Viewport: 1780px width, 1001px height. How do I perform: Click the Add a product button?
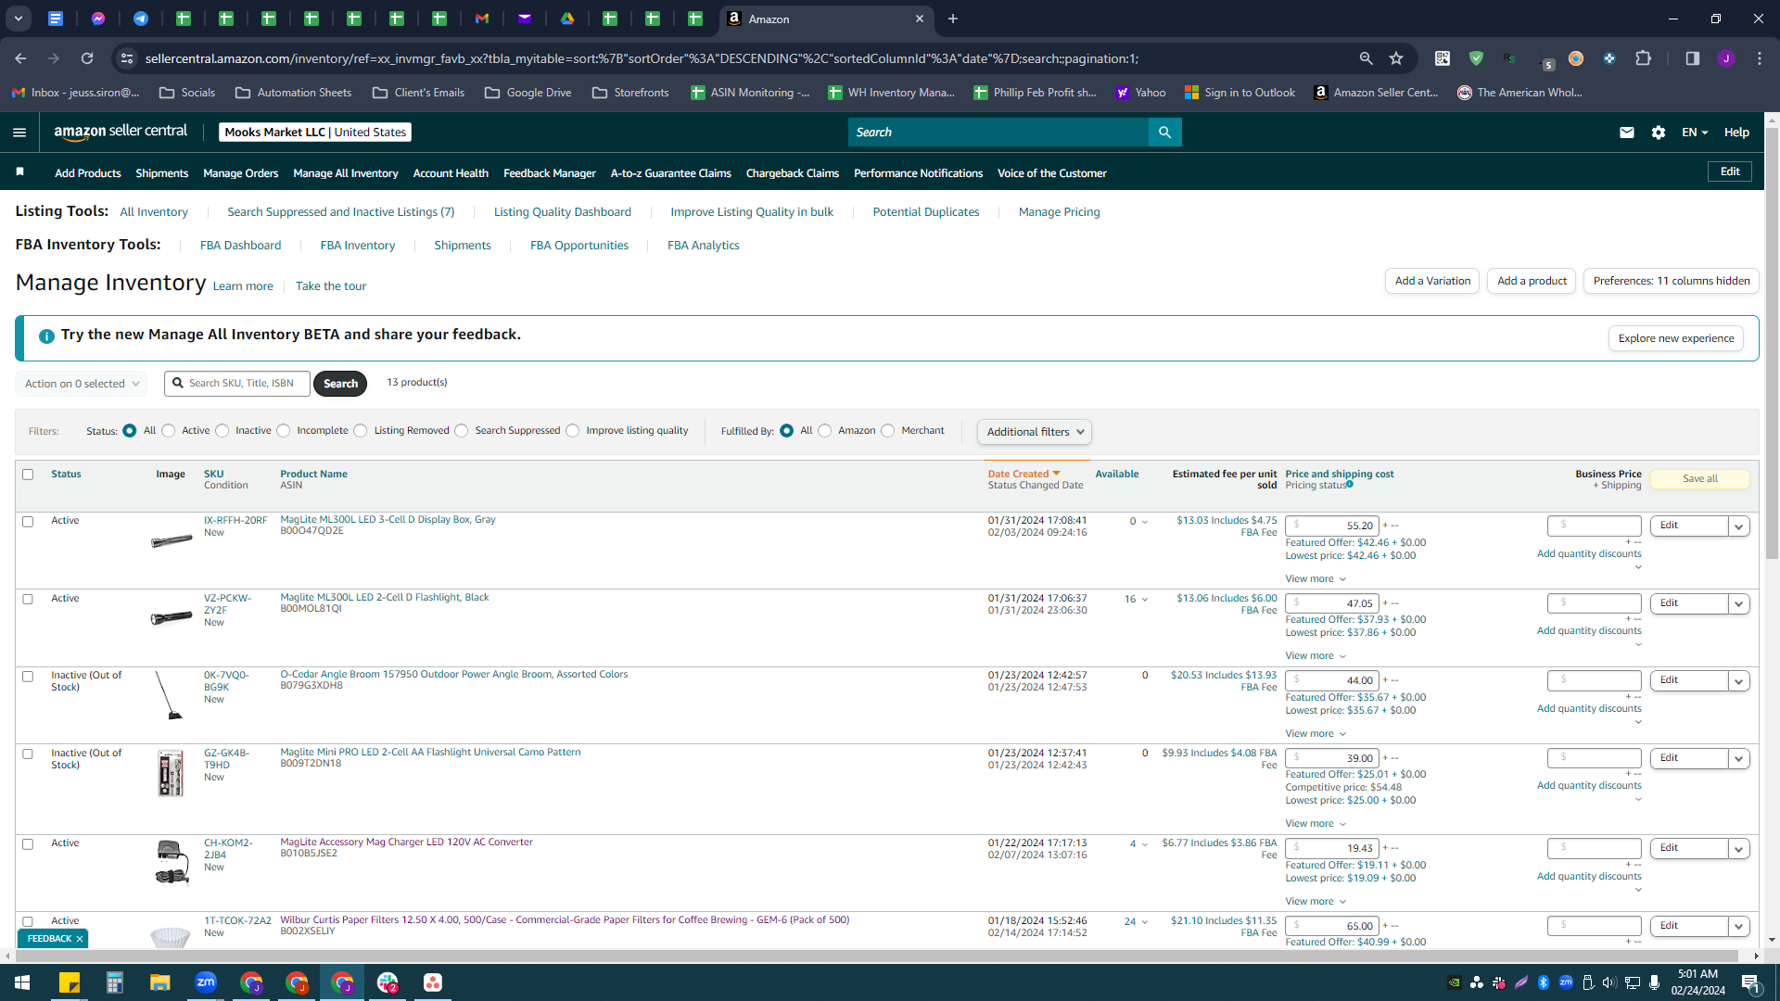pyautogui.click(x=1532, y=282)
